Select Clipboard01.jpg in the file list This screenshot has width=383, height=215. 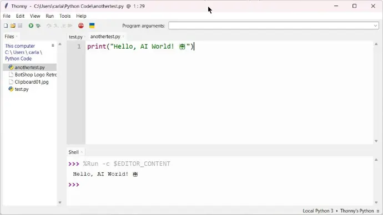click(x=32, y=82)
